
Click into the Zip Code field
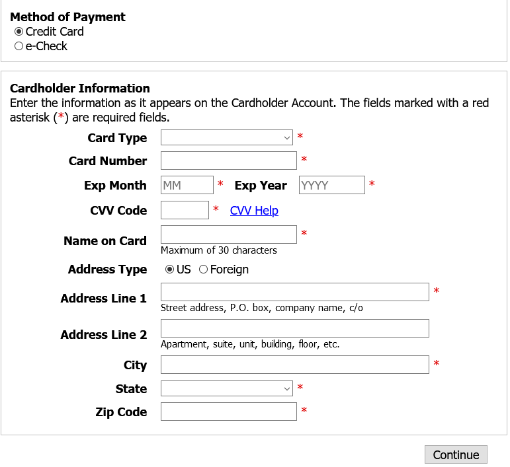229,412
